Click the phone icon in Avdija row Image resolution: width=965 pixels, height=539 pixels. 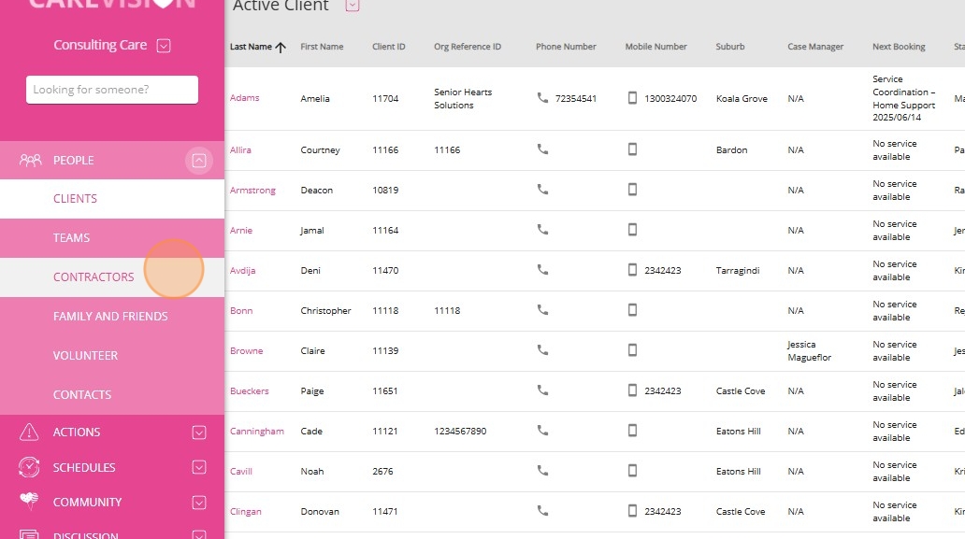coord(542,270)
